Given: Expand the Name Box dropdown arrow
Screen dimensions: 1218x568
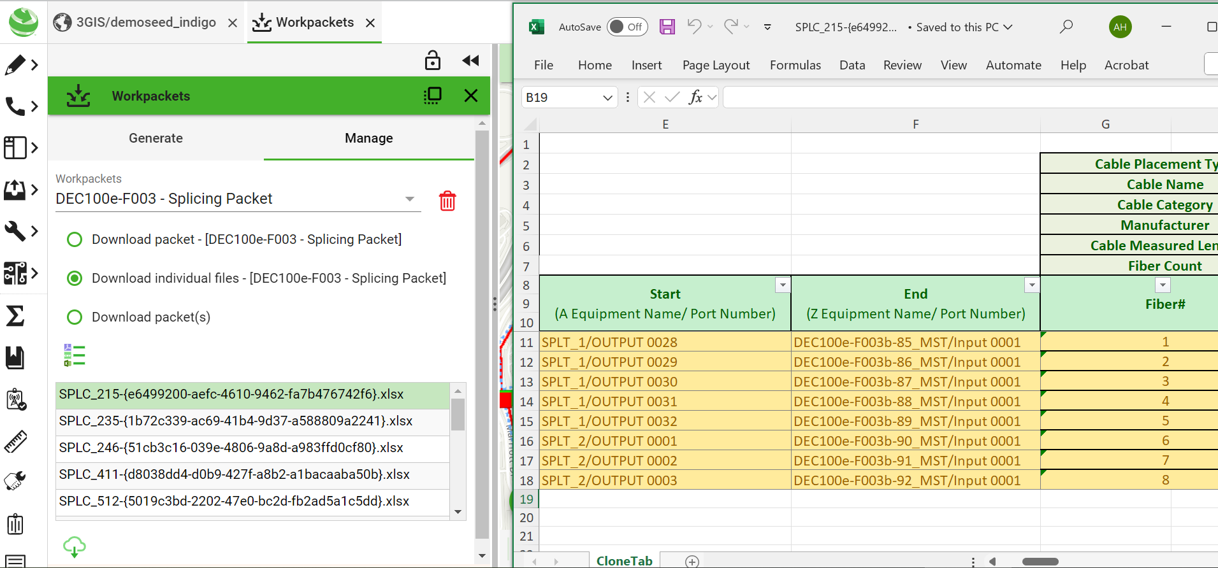Looking at the screenshot, I should point(607,97).
